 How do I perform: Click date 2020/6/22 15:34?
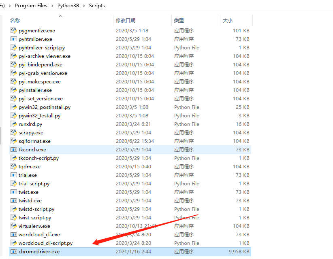pos(135,141)
